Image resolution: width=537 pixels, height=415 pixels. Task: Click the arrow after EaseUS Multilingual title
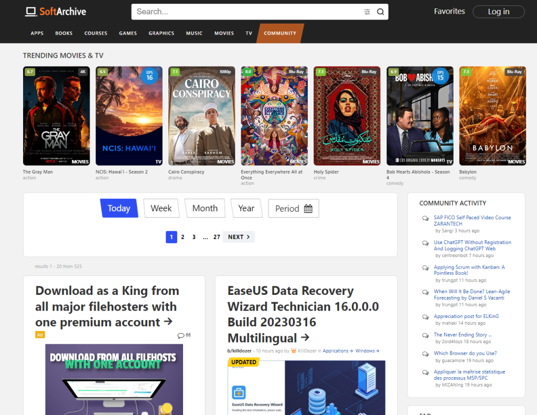point(305,337)
